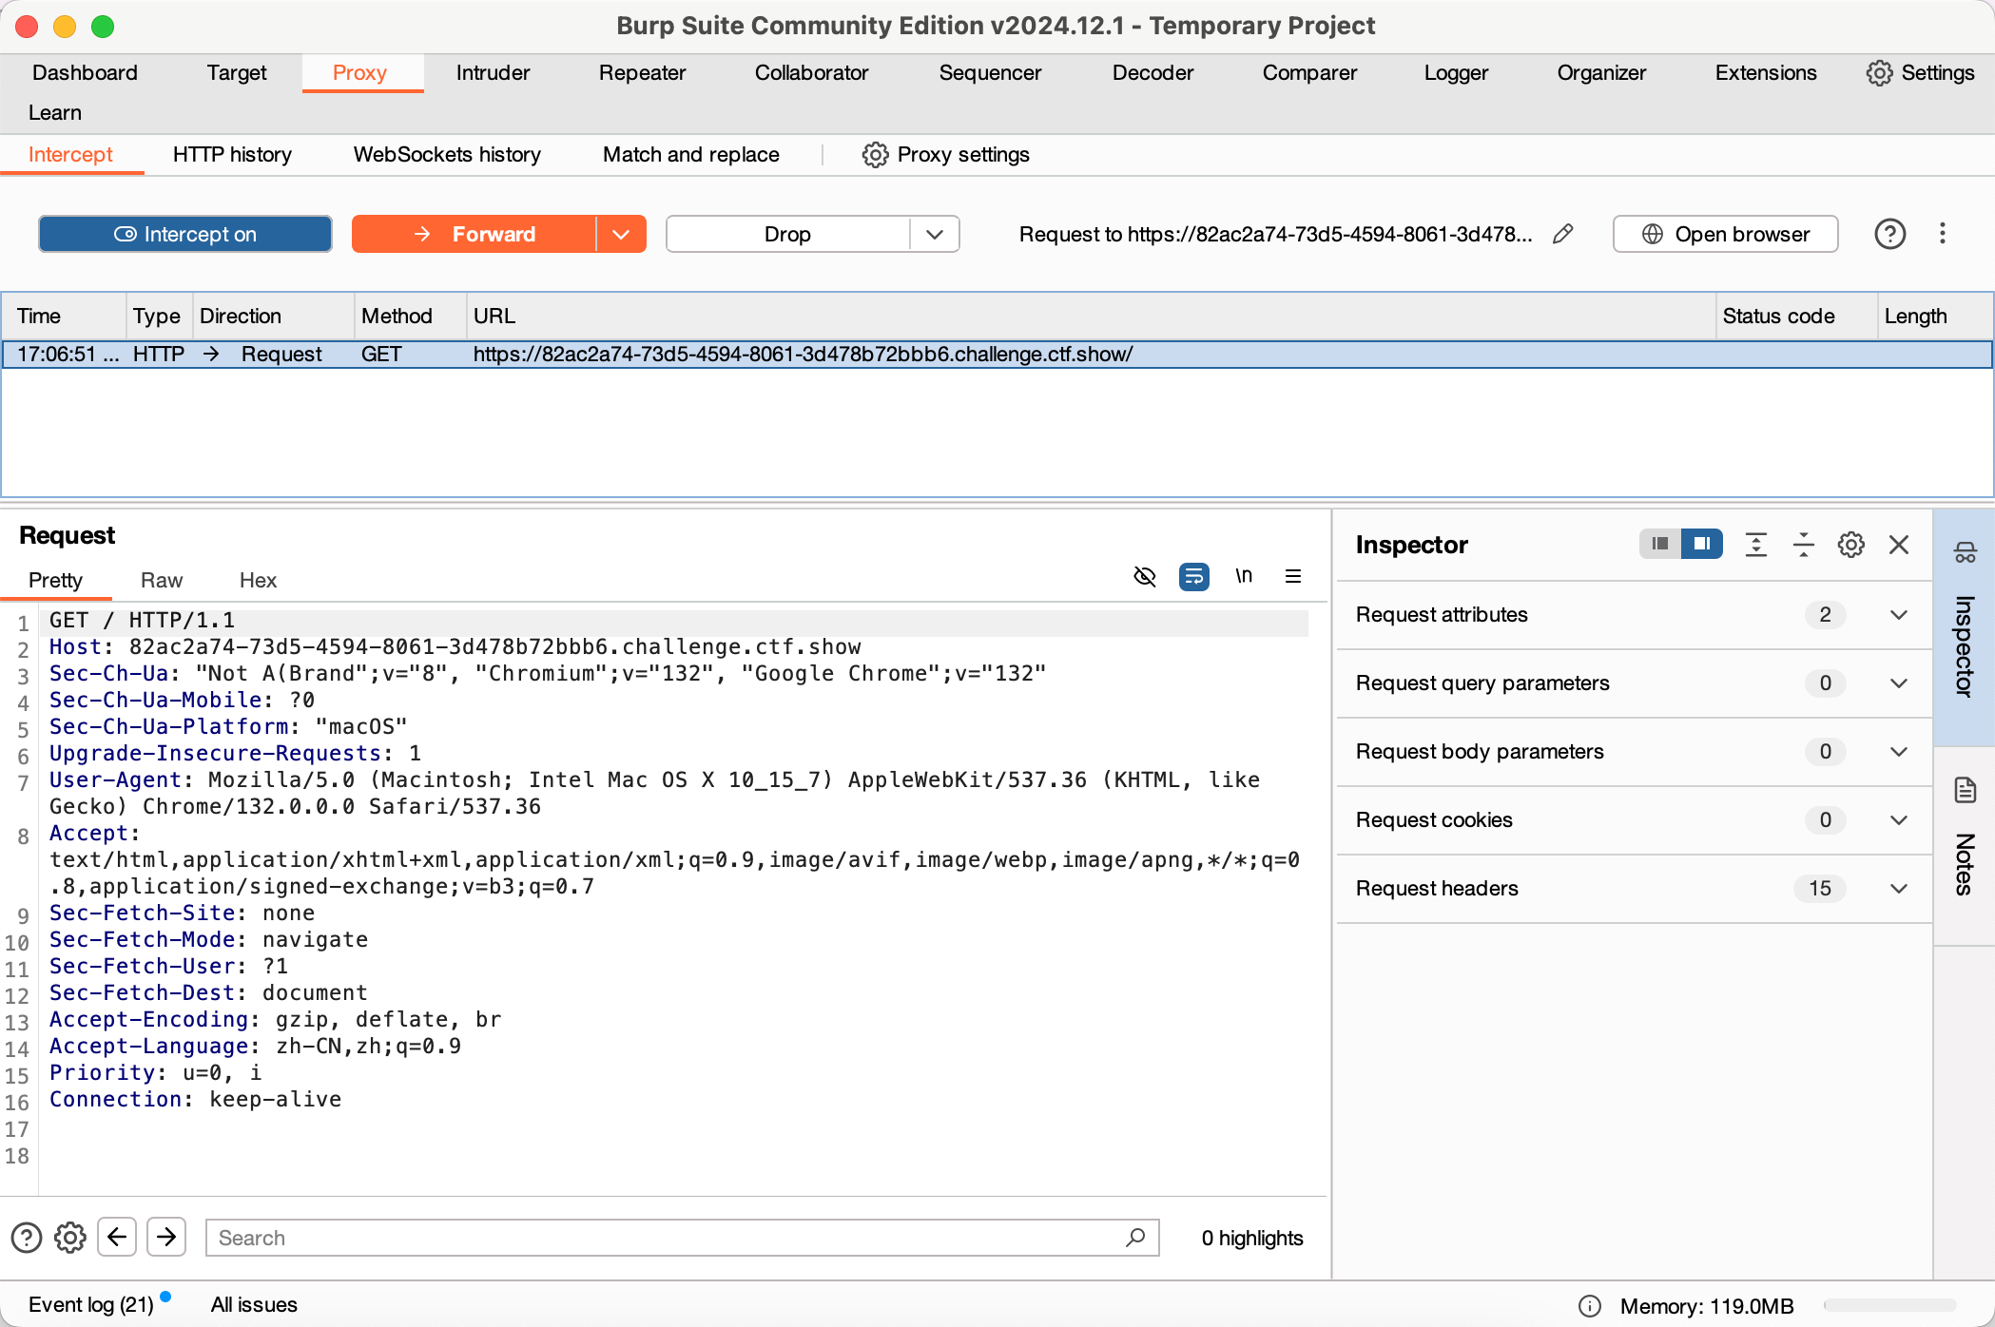The width and height of the screenshot is (1995, 1327).
Task: Click the memory usage progress bar
Action: pos(1889,1306)
